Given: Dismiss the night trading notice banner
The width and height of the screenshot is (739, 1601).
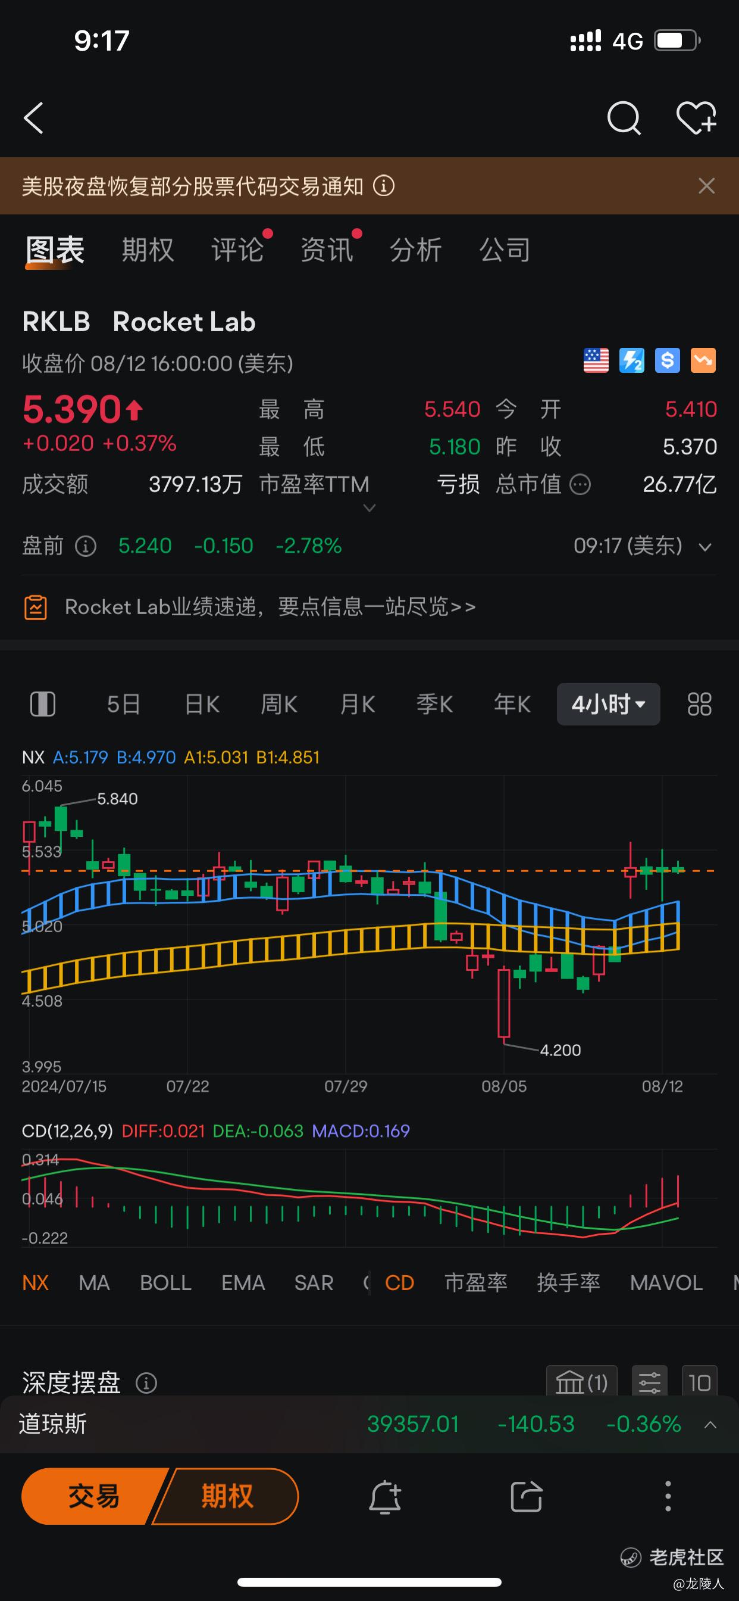Looking at the screenshot, I should (x=707, y=186).
